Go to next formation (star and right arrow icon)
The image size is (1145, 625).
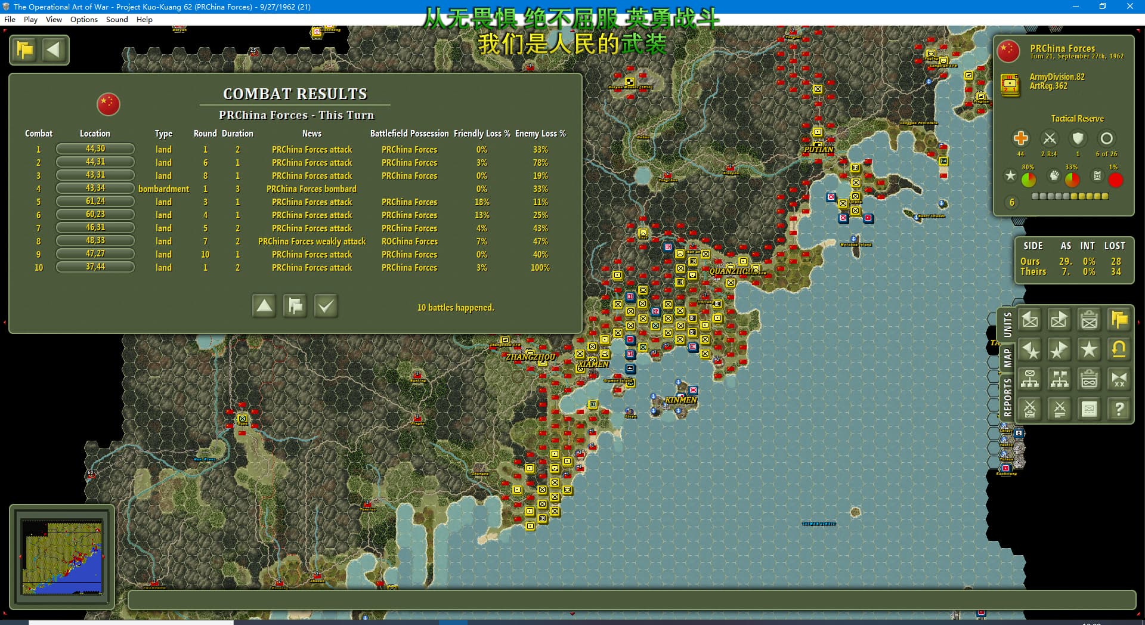[x=1060, y=350]
